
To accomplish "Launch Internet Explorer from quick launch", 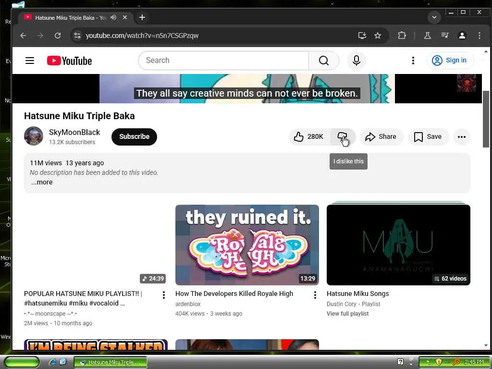I will point(52,362).
